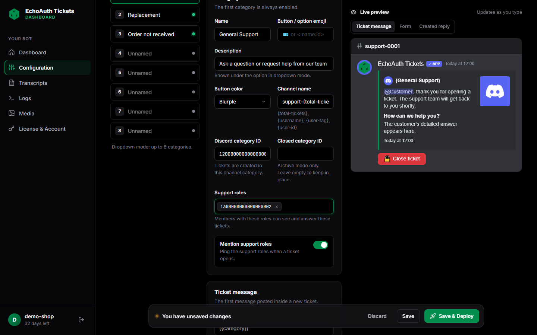The height and width of the screenshot is (335, 537).
Task: Click the APP verified badge
Action: (434, 64)
